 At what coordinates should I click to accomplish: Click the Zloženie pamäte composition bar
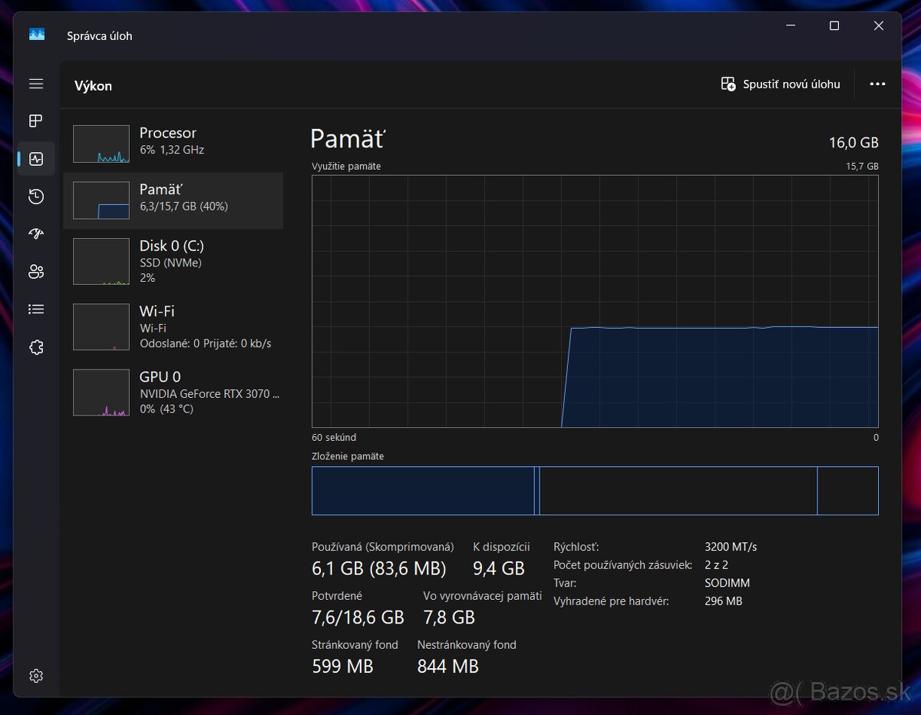tap(595, 490)
